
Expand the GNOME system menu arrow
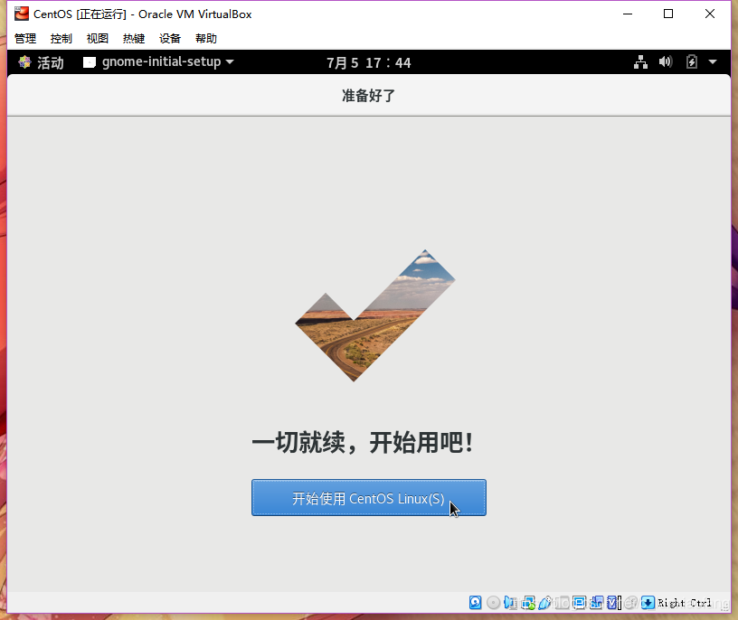713,62
